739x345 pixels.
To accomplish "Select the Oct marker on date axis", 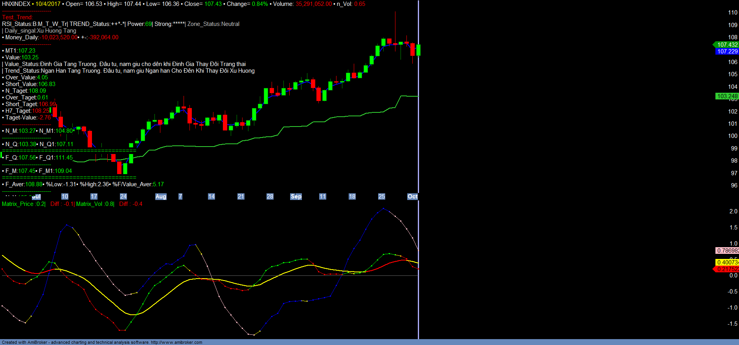I will tap(412, 196).
